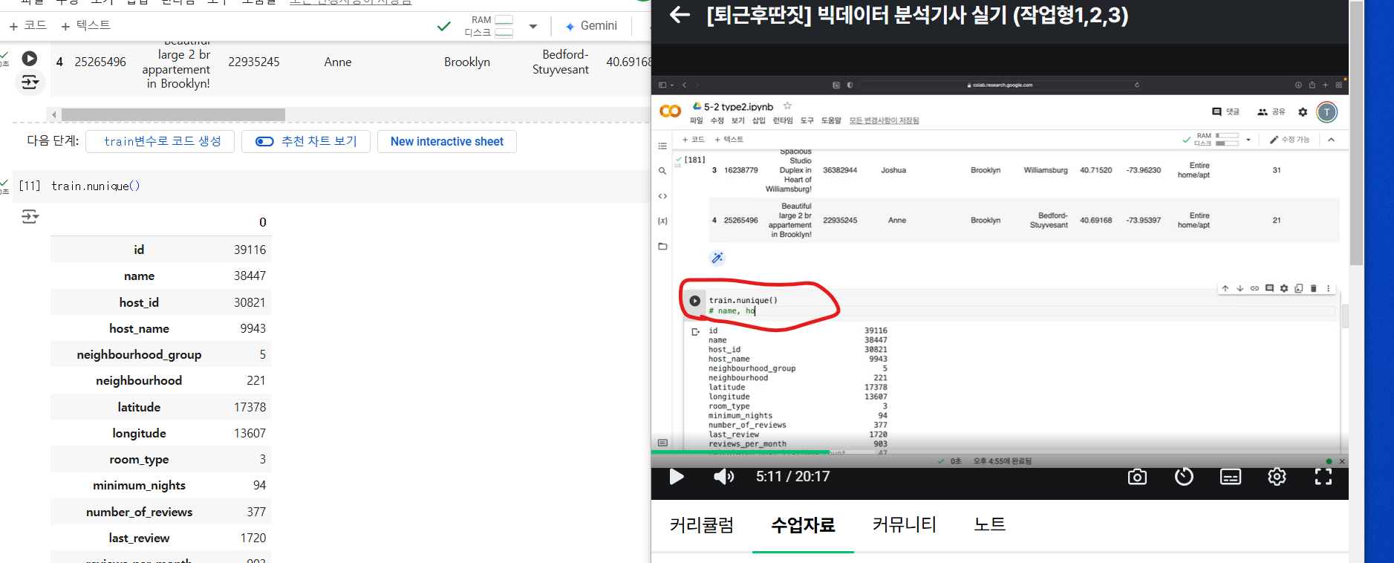Select the host_name count 9943
This screenshot has height=563, width=1394.
tap(253, 328)
